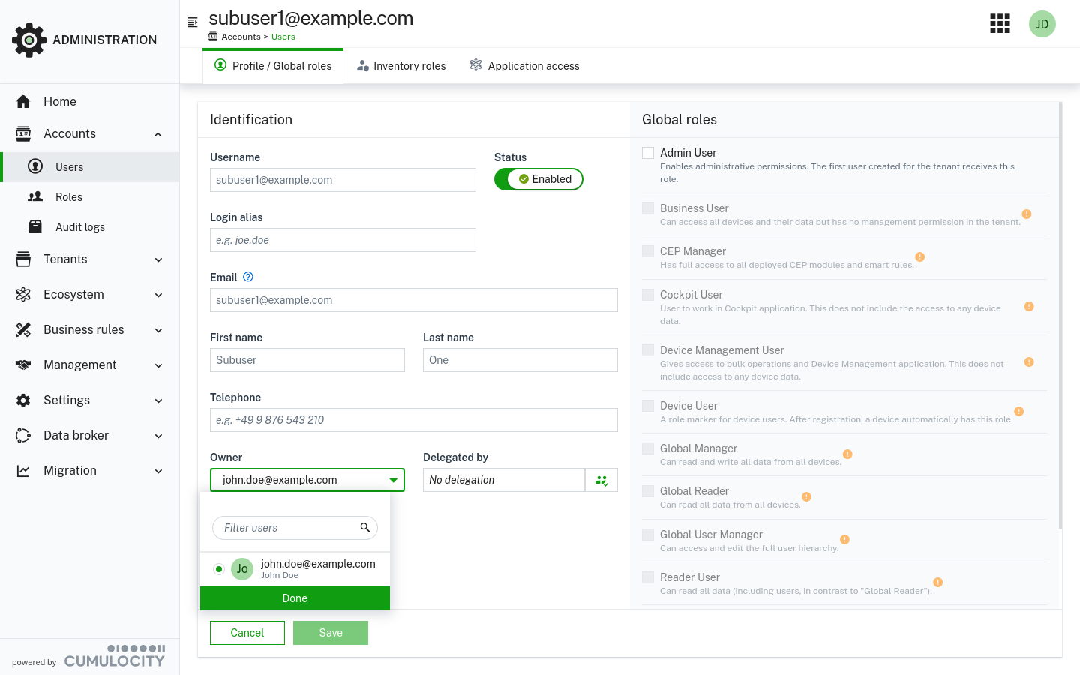Click the warning icon next to Business User

tap(1027, 214)
